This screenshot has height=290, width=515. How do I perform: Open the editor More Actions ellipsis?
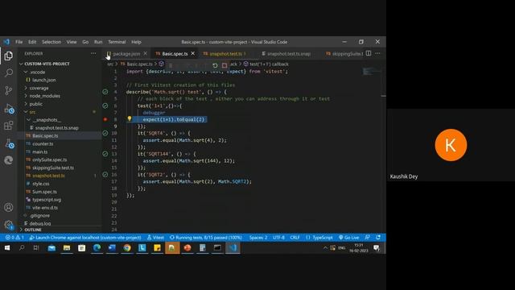click(377, 53)
